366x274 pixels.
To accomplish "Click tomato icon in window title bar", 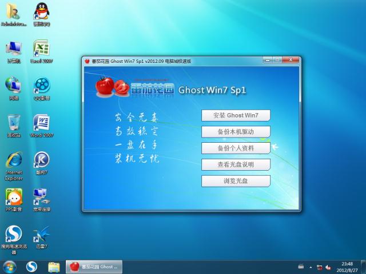I will (87, 61).
